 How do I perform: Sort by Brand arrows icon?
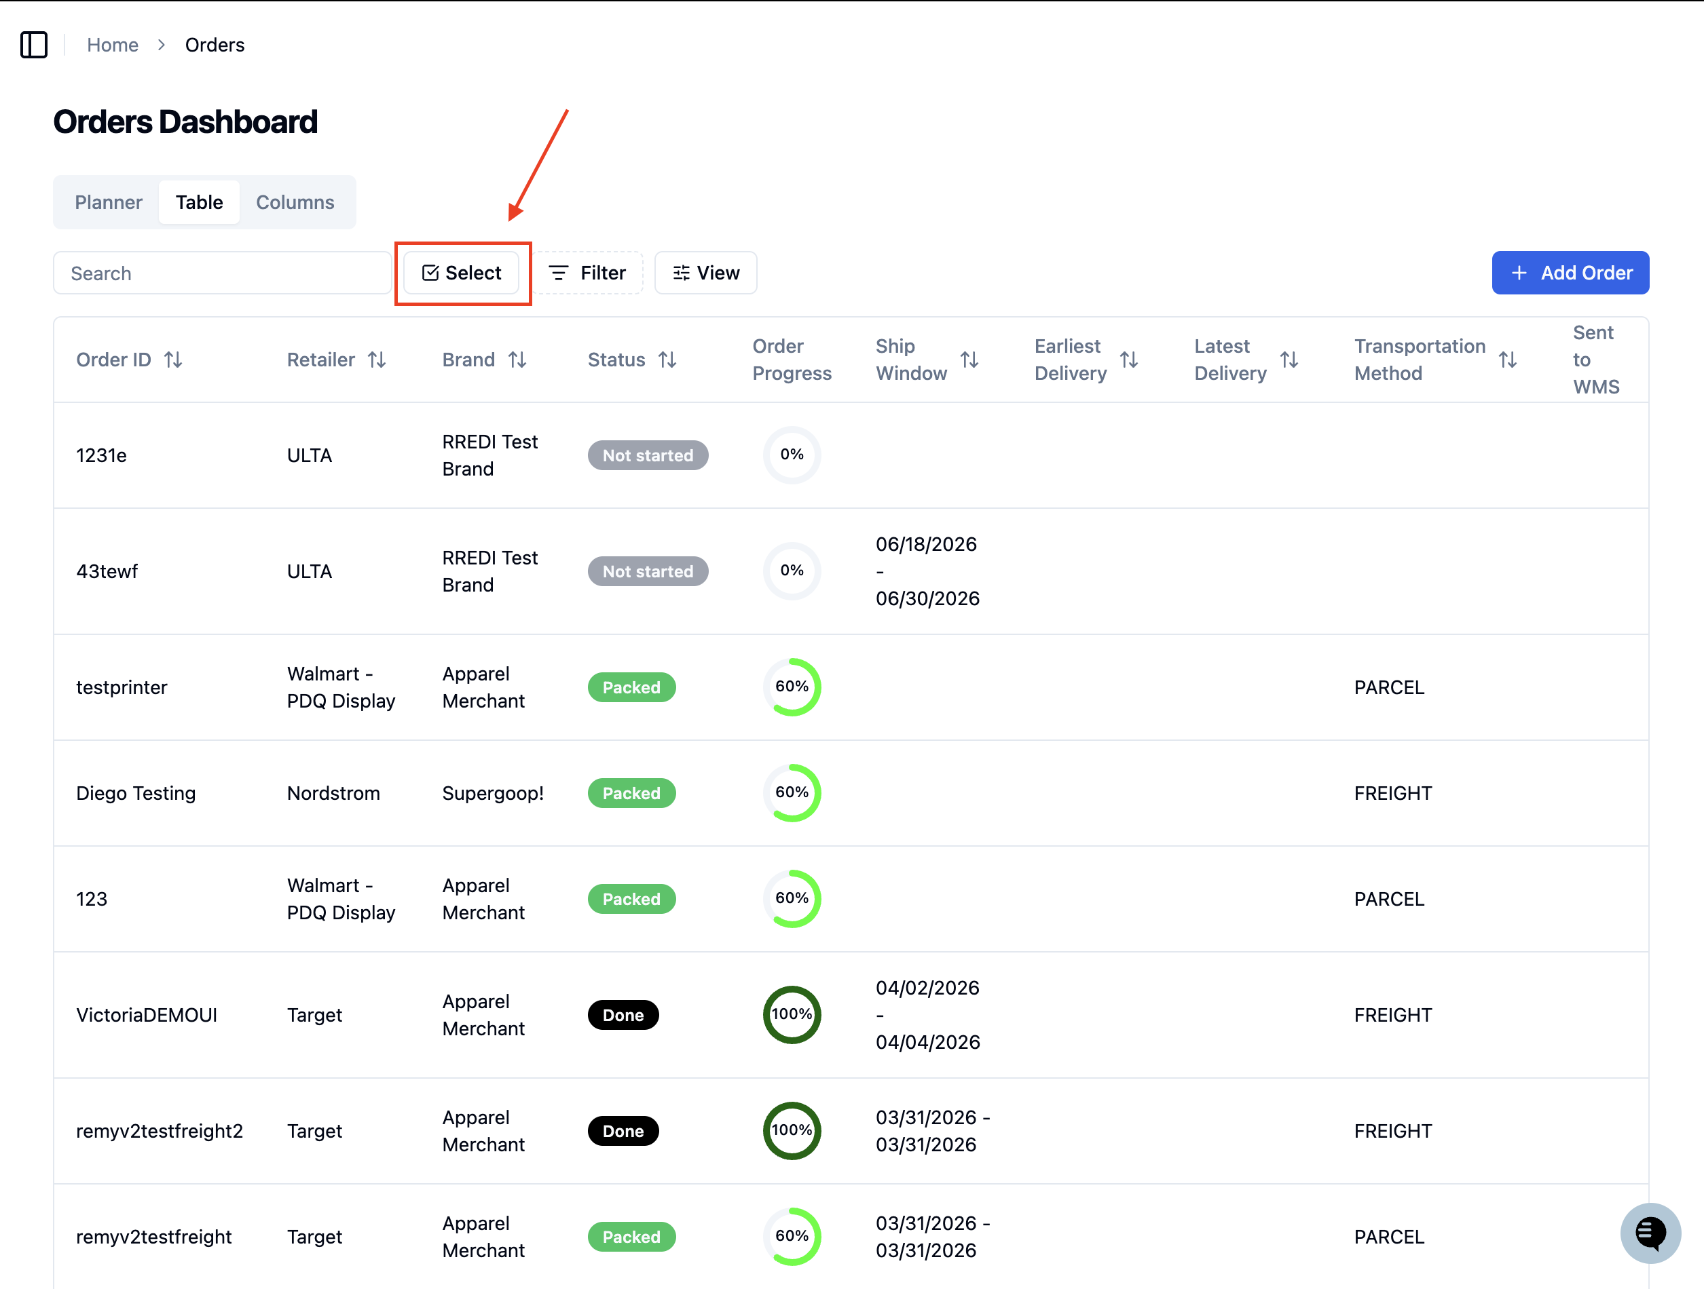(x=518, y=360)
